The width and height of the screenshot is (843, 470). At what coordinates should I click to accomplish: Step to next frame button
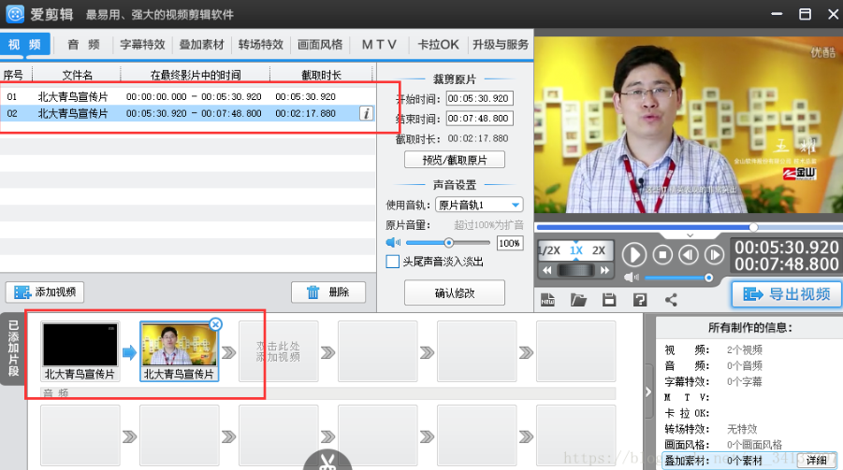click(x=714, y=254)
